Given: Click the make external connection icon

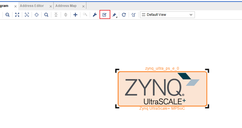Looking at the screenshot, I should pos(85,15).
